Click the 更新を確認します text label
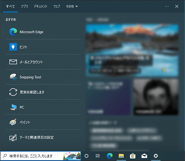This screenshot has width=185, height=161. coord(32,92)
